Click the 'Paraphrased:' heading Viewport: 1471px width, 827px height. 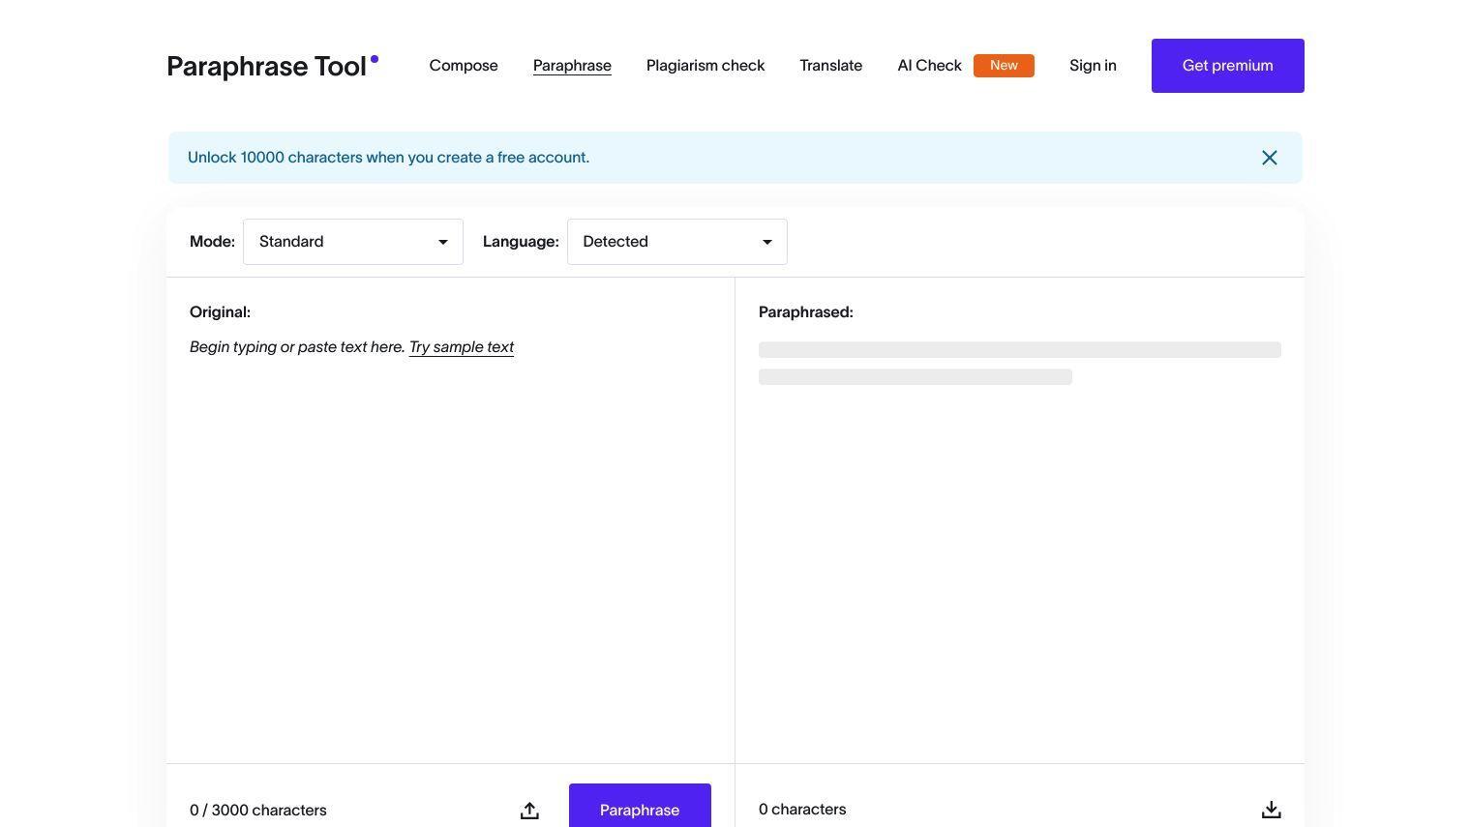click(x=806, y=312)
